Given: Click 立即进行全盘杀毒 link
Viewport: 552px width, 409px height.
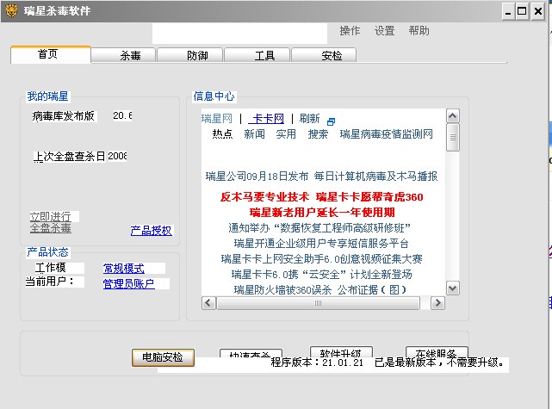Looking at the screenshot, I should 51,222.
